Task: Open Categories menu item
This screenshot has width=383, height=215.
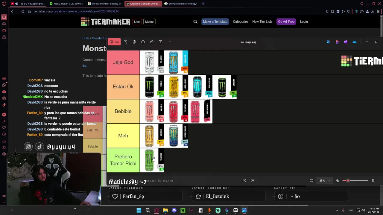Action: pyautogui.click(x=241, y=21)
